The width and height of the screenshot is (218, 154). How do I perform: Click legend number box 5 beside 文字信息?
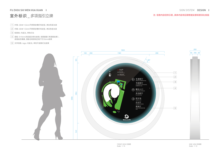[12, 43]
